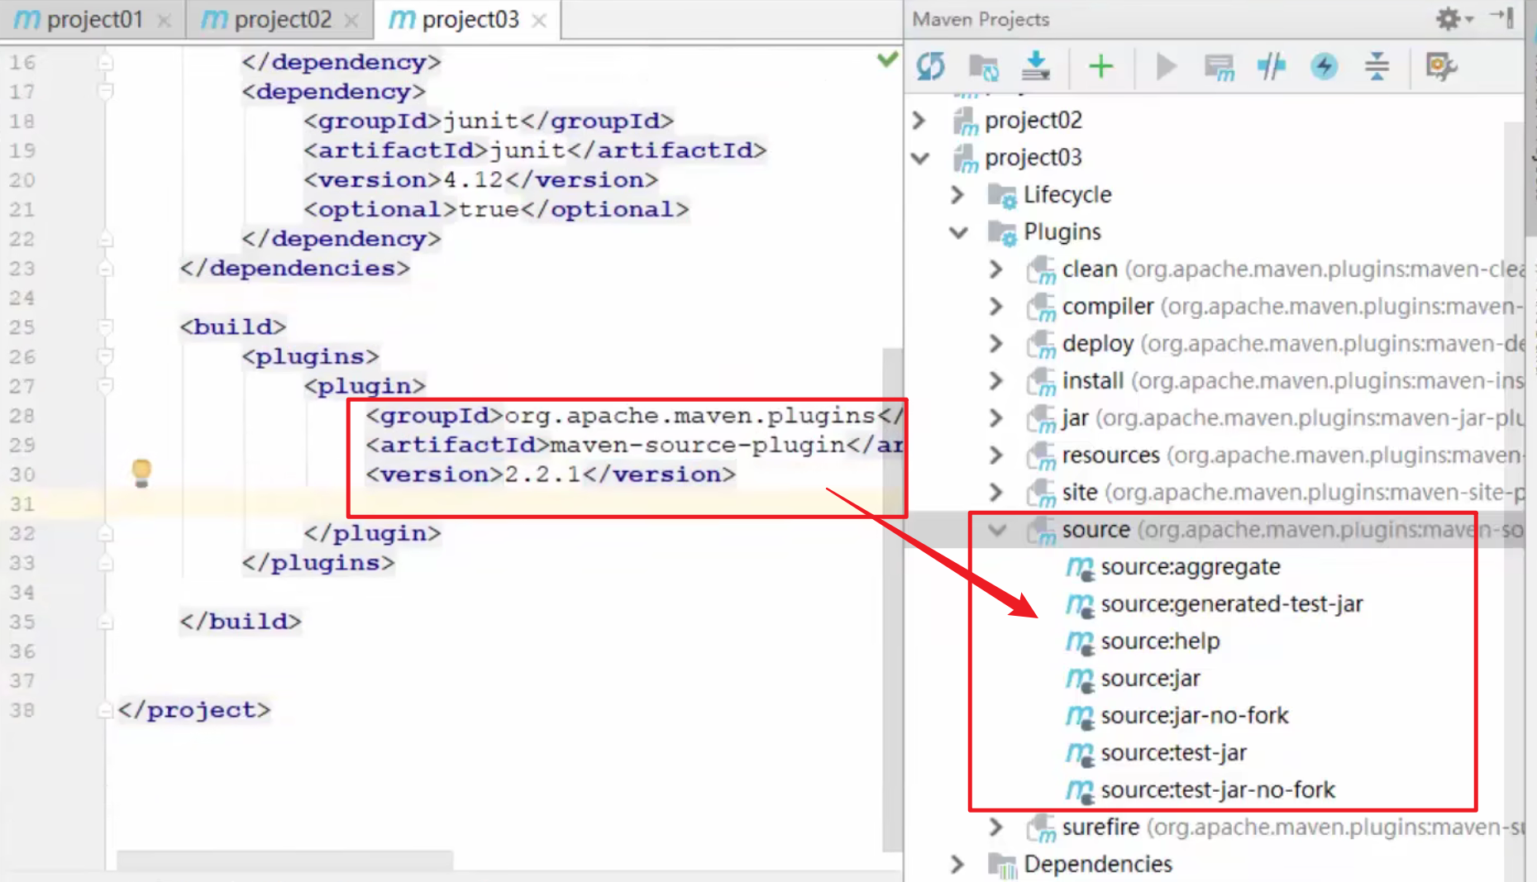Expand project02 in Maven tree
Viewport: 1537px width, 882px height.
pos(919,121)
